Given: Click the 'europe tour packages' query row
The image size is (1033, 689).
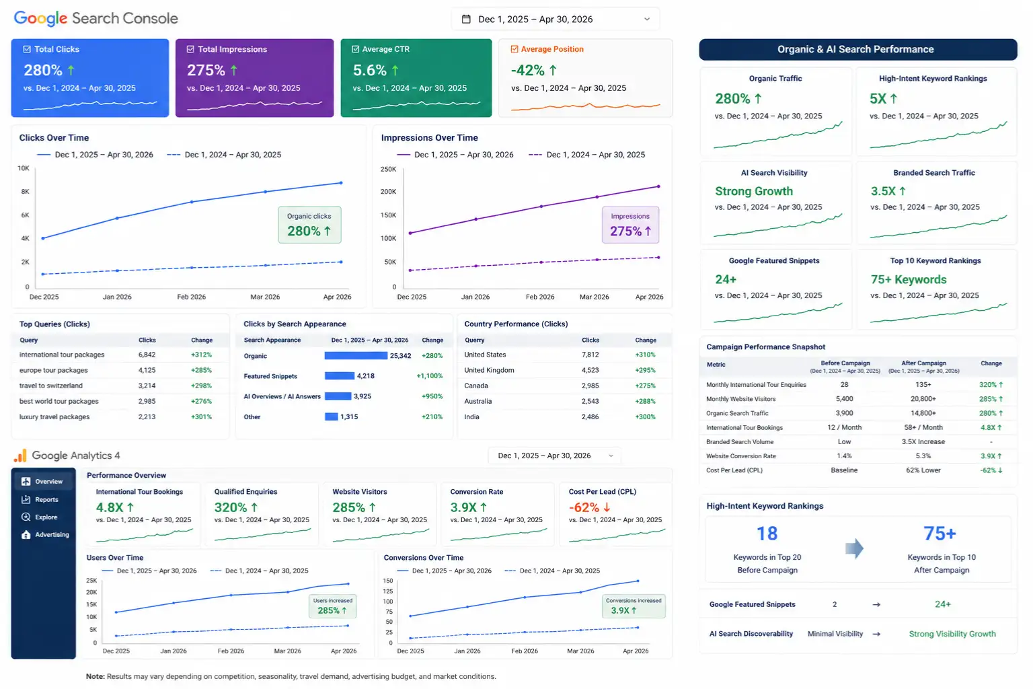Looking at the screenshot, I should click(120, 370).
